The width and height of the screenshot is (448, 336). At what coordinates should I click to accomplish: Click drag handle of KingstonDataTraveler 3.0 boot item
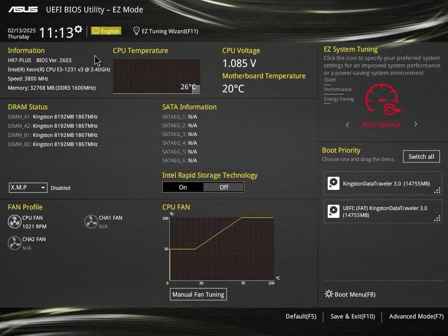click(x=437, y=191)
